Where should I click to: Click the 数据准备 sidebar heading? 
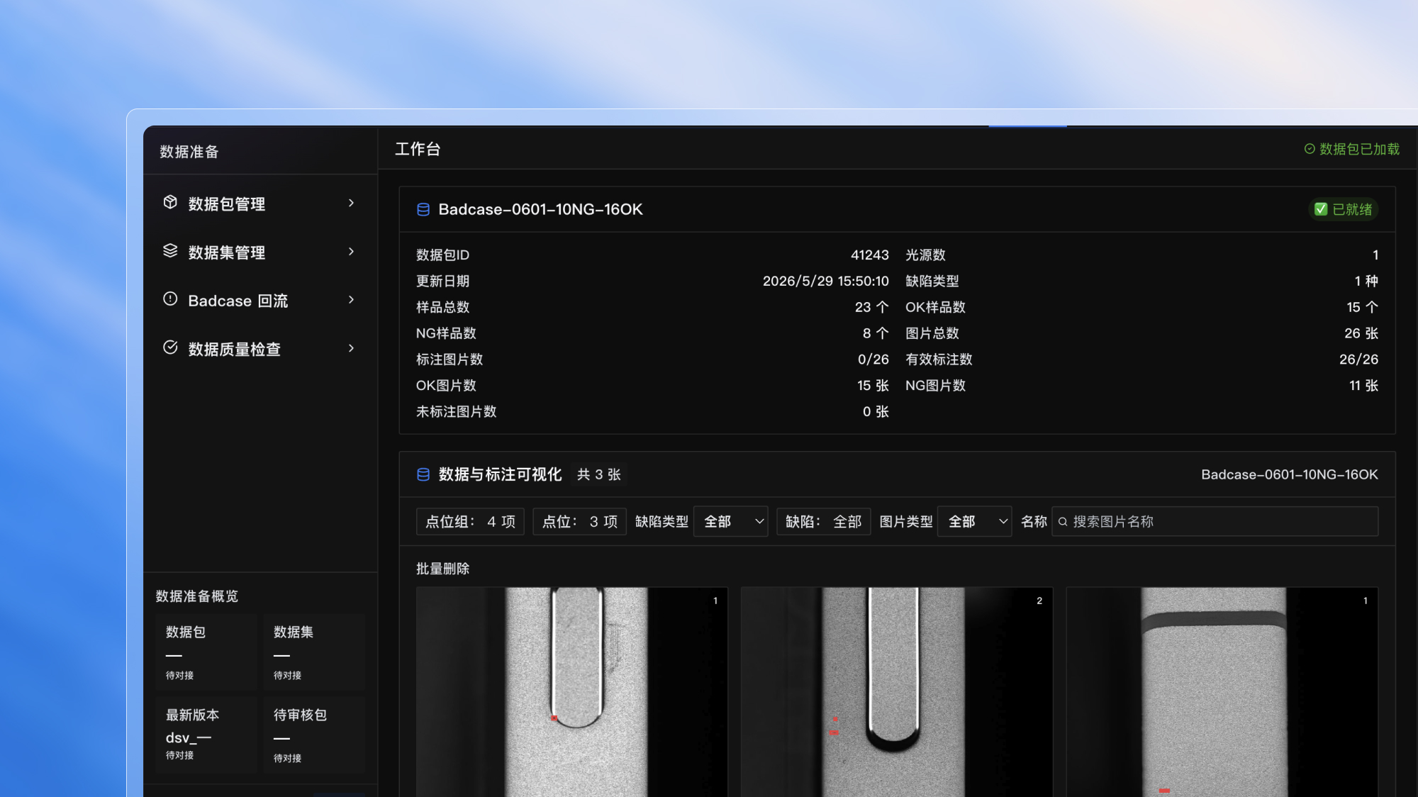(x=189, y=152)
